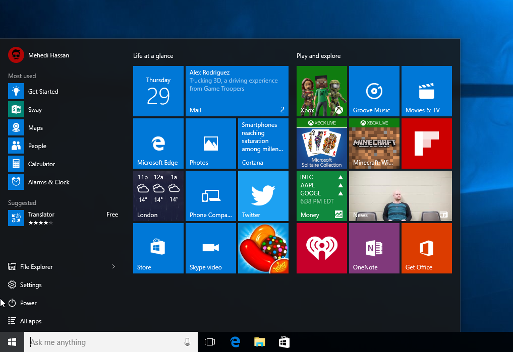
Task: Open the Thursday 29 calendar tile
Action: click(x=158, y=91)
